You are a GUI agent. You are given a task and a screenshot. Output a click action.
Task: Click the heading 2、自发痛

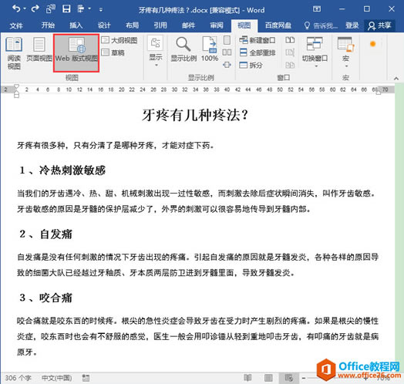[x=45, y=234]
